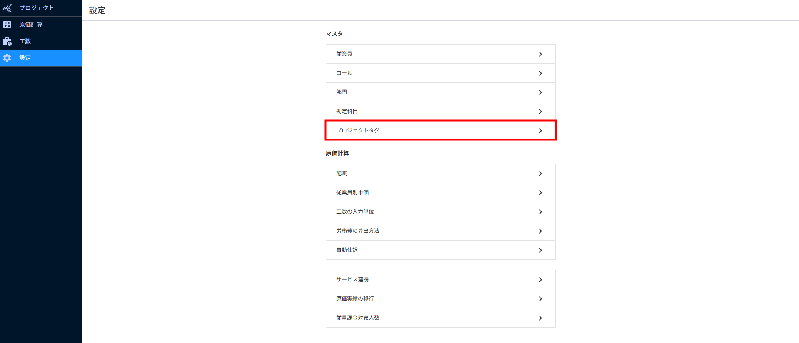This screenshot has height=343, width=799.
Task: Go to the 工数 sidebar menu
Action: tap(25, 41)
